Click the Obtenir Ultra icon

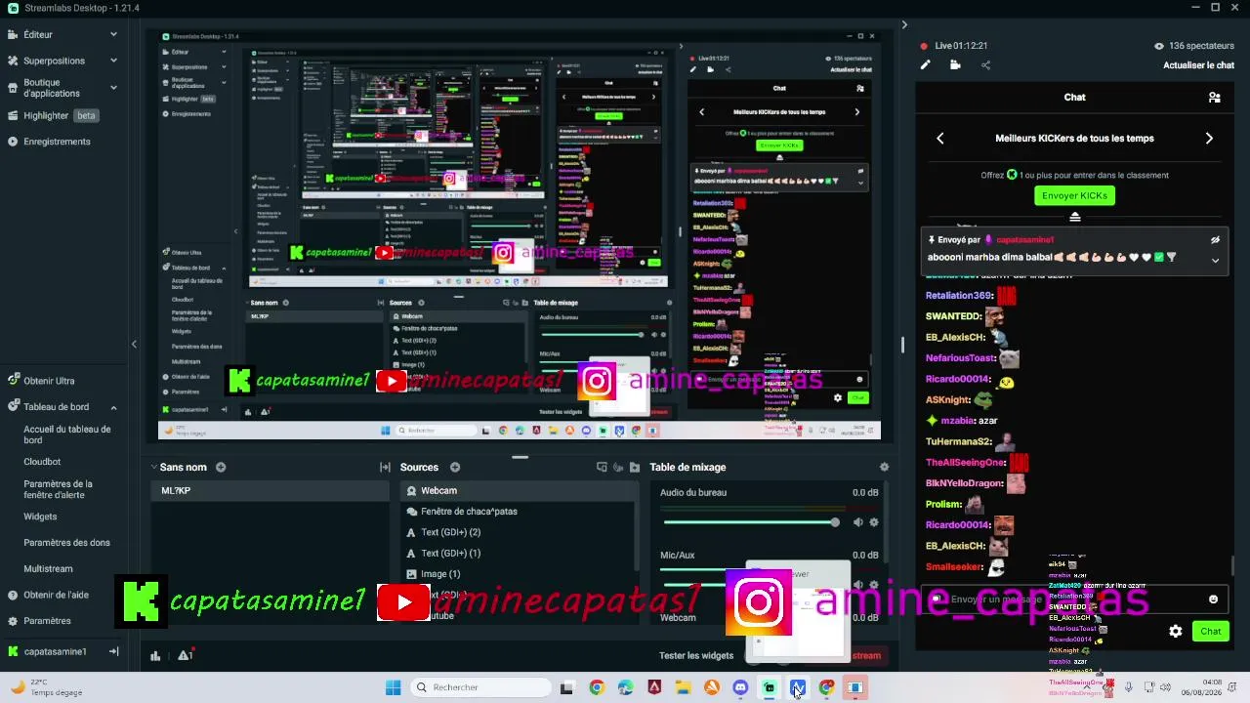pyautogui.click(x=13, y=381)
